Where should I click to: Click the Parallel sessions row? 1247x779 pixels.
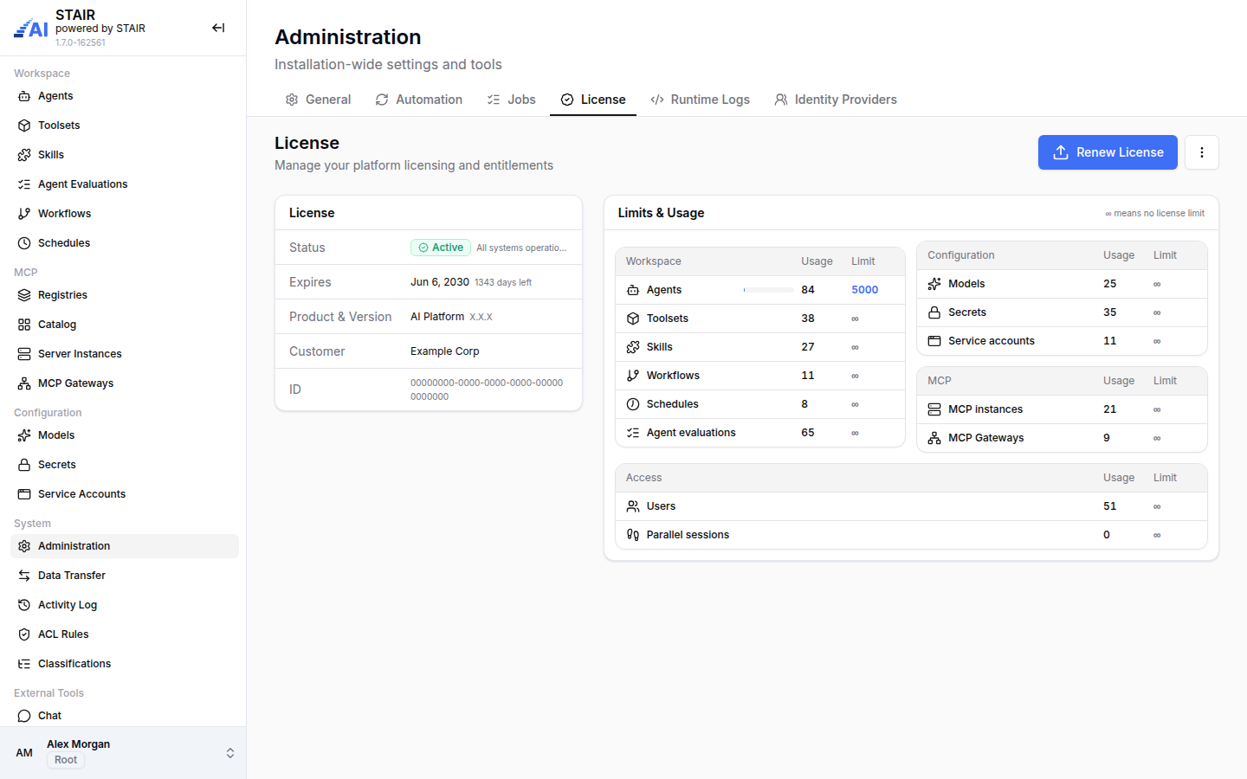tap(911, 535)
